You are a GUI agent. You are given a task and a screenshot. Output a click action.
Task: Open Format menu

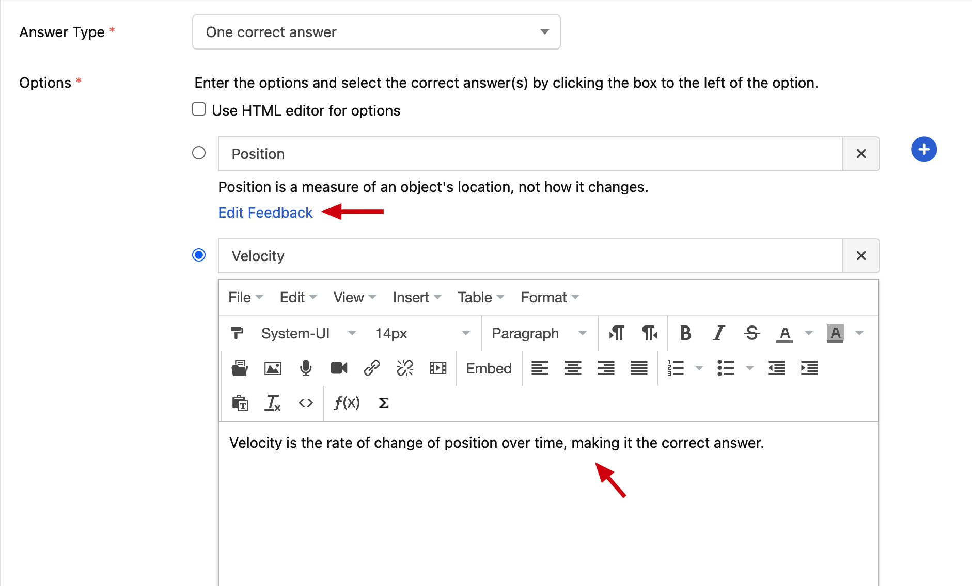point(550,297)
